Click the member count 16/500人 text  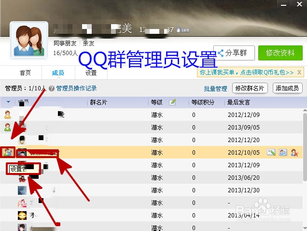pyautogui.click(x=65, y=53)
